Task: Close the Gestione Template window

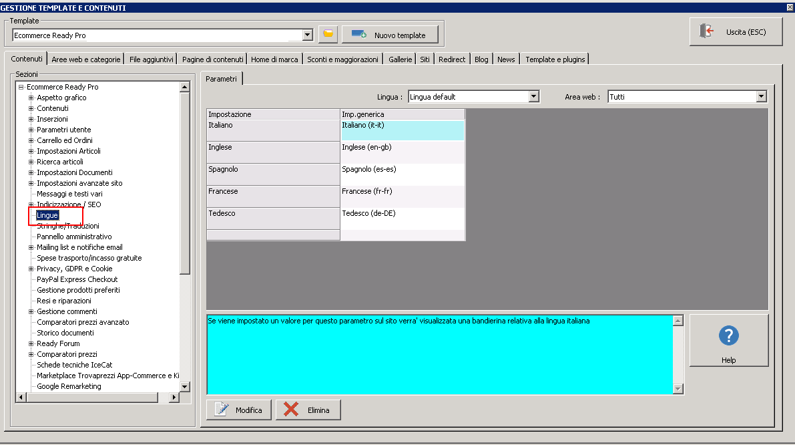Action: 790,7
